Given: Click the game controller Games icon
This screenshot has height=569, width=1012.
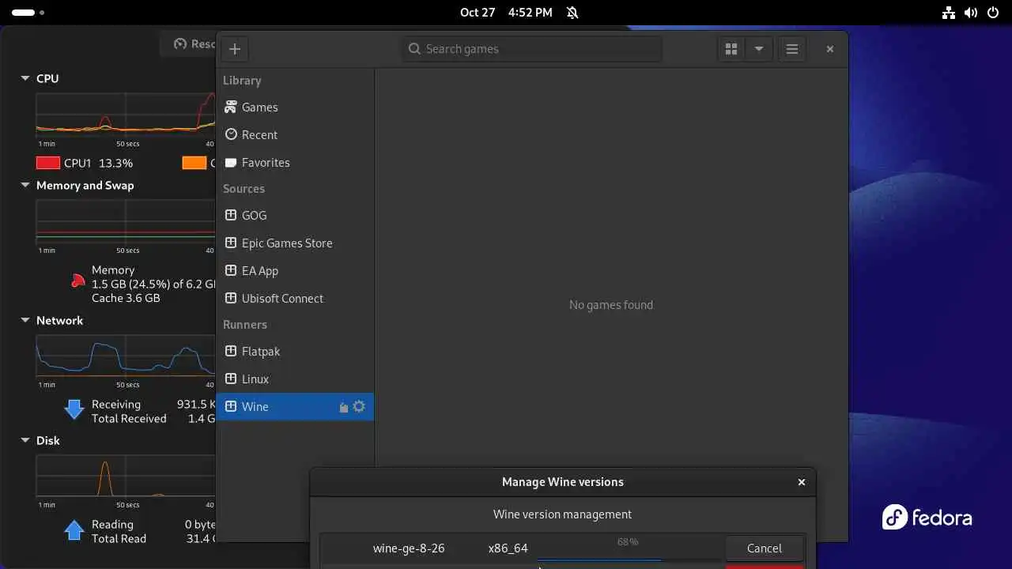Looking at the screenshot, I should tap(231, 107).
